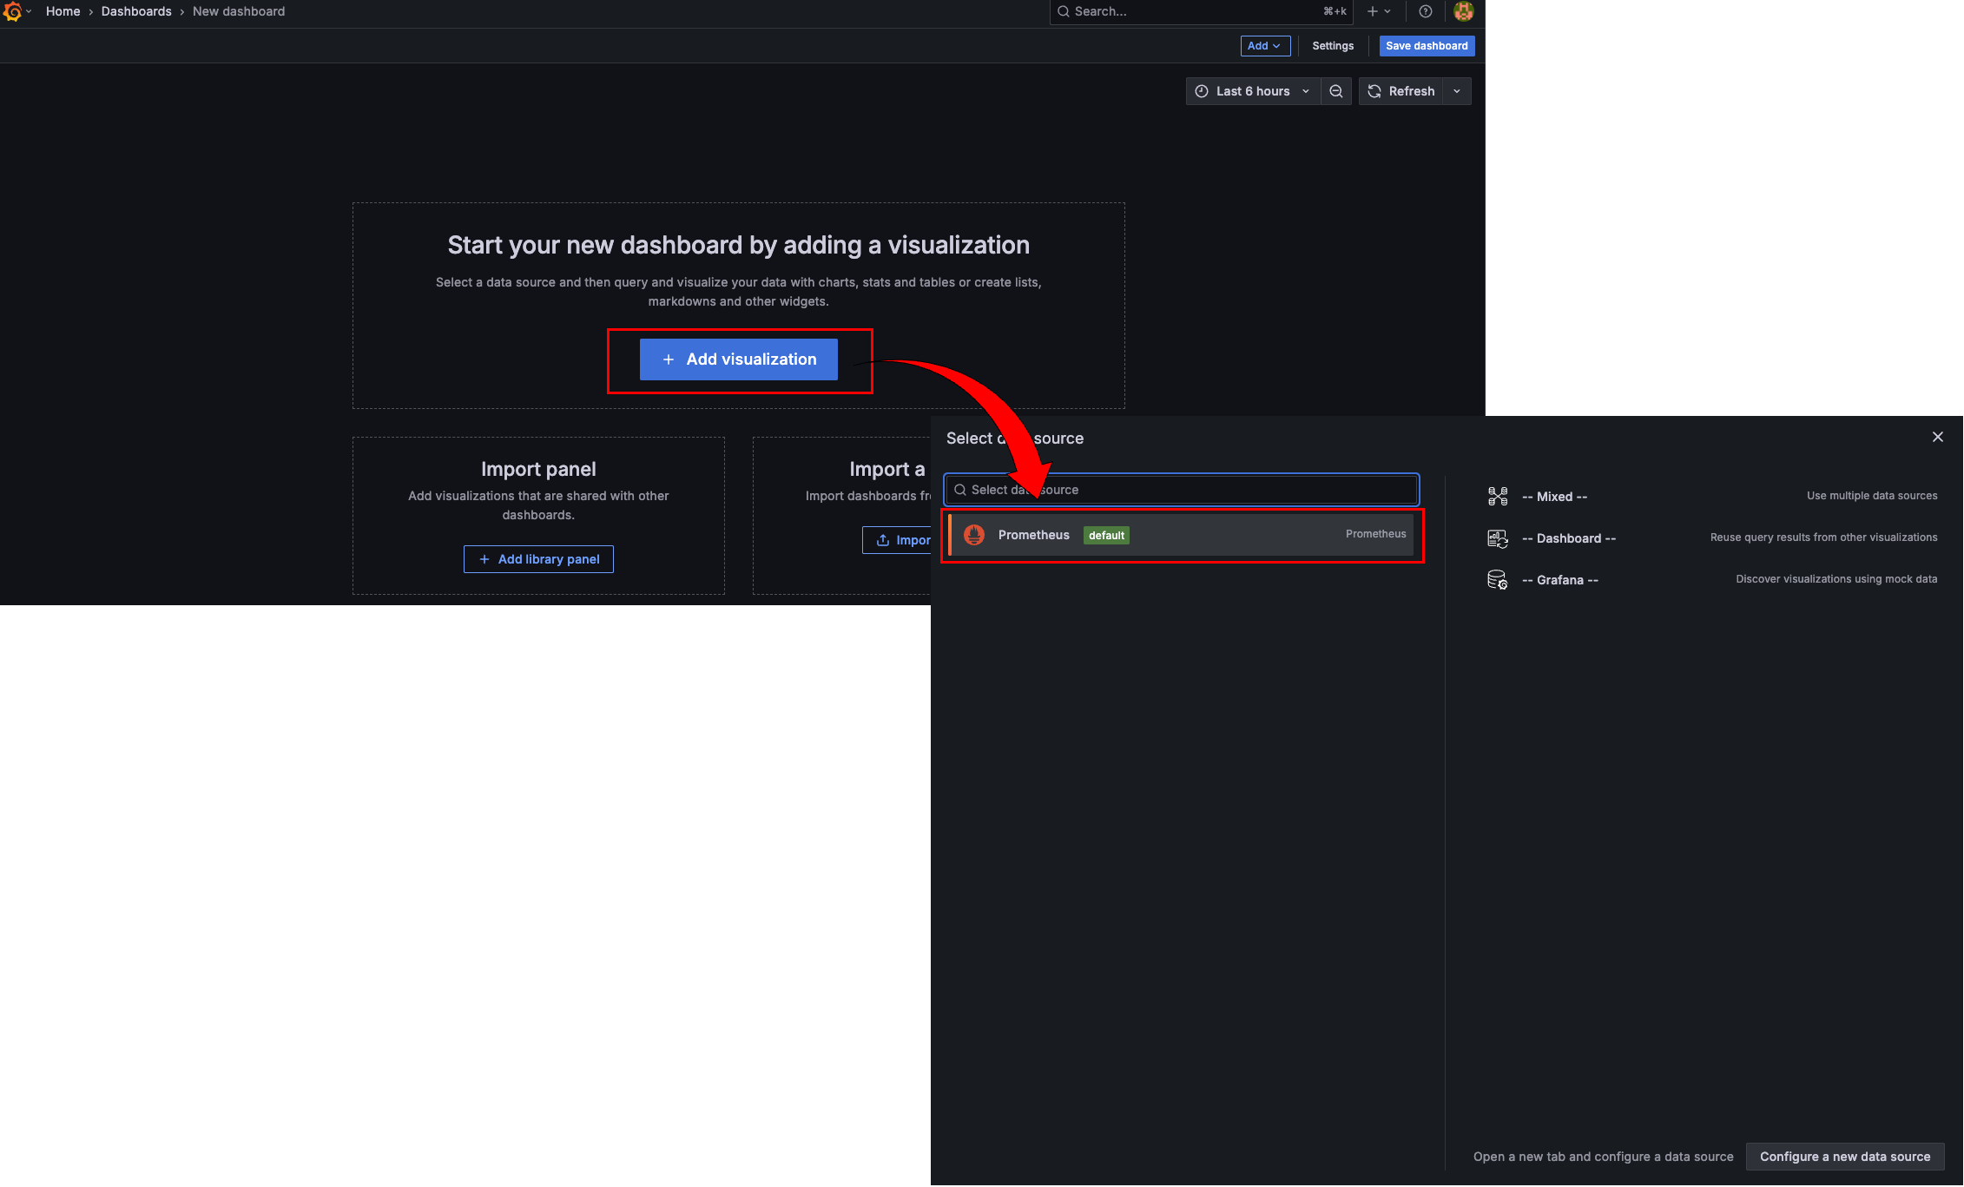
Task: Click Configure a new data source
Action: [1844, 1157]
